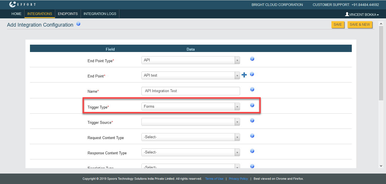Click the Effort logo in header
Image resolution: width=386 pixels, height=184 pixels.
point(22,5)
